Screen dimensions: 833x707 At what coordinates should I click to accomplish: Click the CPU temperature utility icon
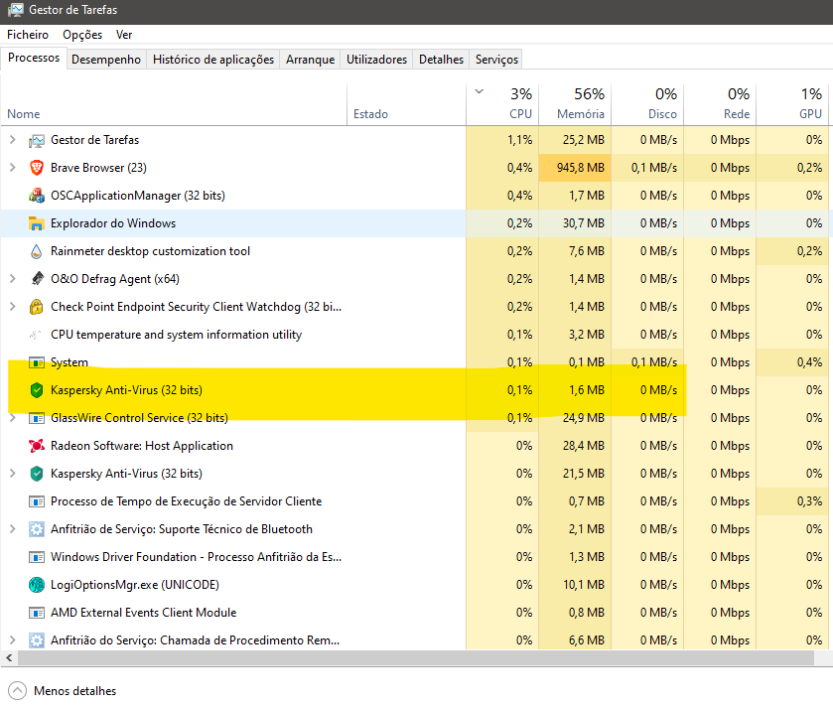(x=35, y=335)
